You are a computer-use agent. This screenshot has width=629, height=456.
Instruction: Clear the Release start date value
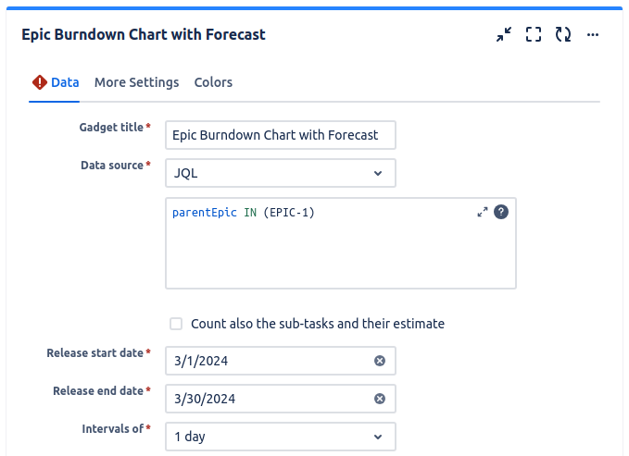click(x=380, y=361)
